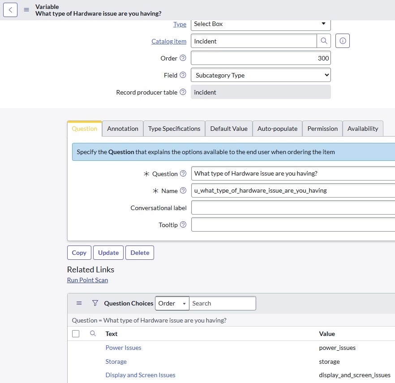Viewport: 395px width, 383px height.
Task: Focus the Question Choices Search box
Action: tap(223, 303)
